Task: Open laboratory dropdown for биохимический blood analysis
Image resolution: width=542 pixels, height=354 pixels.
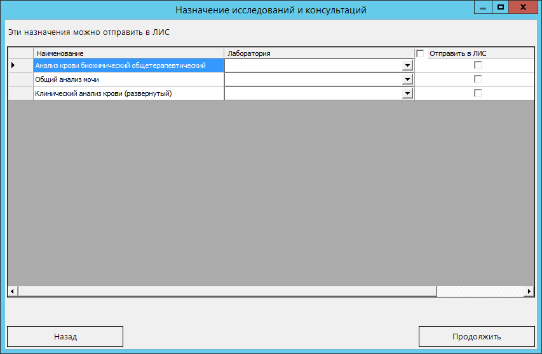Action: (407, 65)
